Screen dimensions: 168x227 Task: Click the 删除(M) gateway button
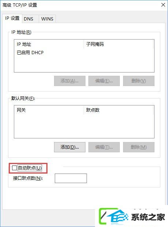139,147
